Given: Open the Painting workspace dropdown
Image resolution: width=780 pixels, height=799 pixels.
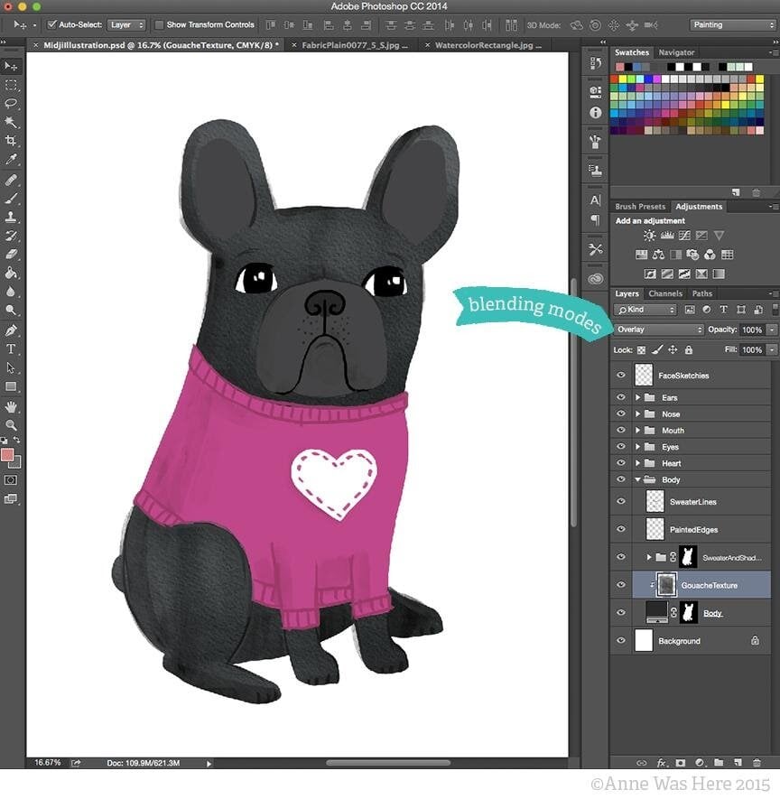Looking at the screenshot, I should (732, 24).
